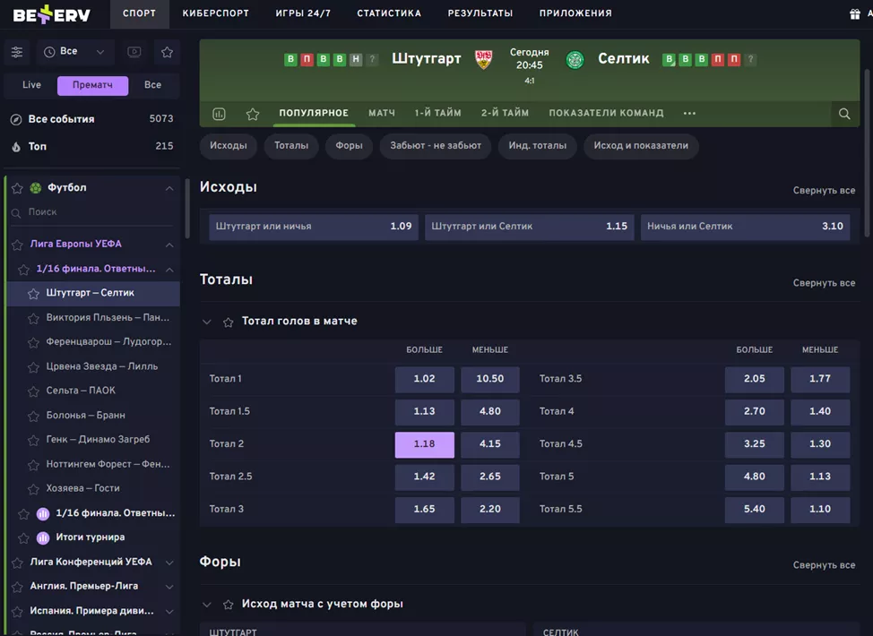Click the video stream filter icon
This screenshot has height=636, width=873.
point(134,52)
